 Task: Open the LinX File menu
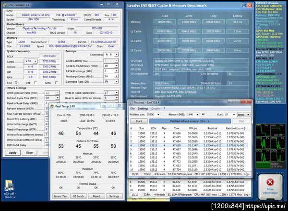point(132,109)
